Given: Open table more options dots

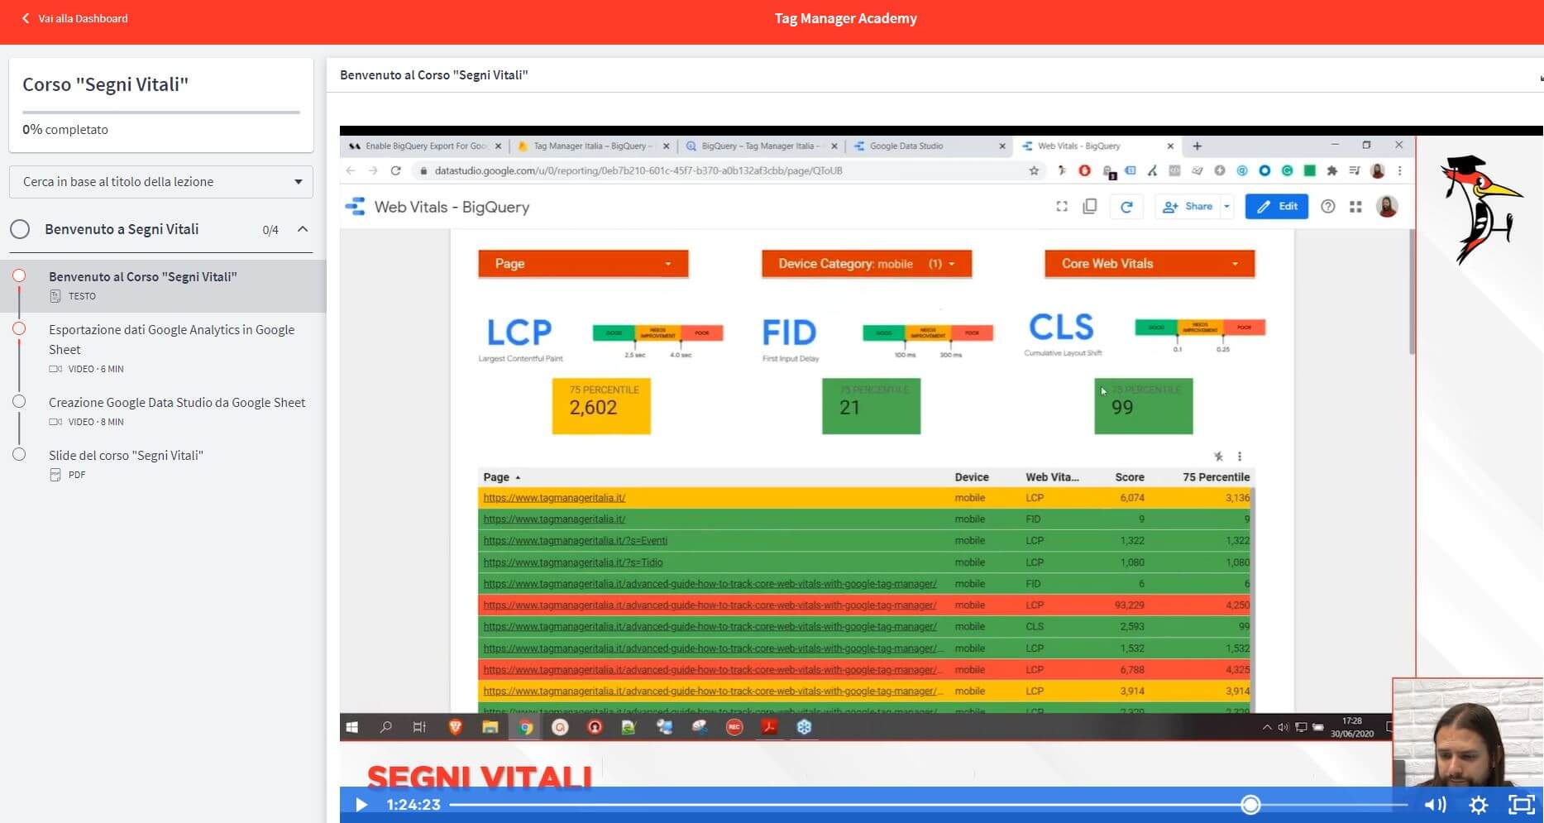Looking at the screenshot, I should 1239,457.
